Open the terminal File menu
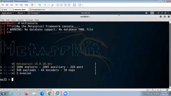 (3, 20)
